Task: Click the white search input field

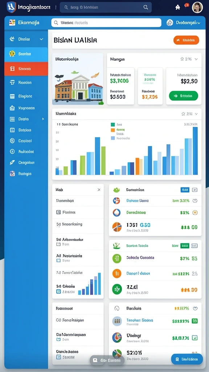Action: pyautogui.click(x=106, y=23)
